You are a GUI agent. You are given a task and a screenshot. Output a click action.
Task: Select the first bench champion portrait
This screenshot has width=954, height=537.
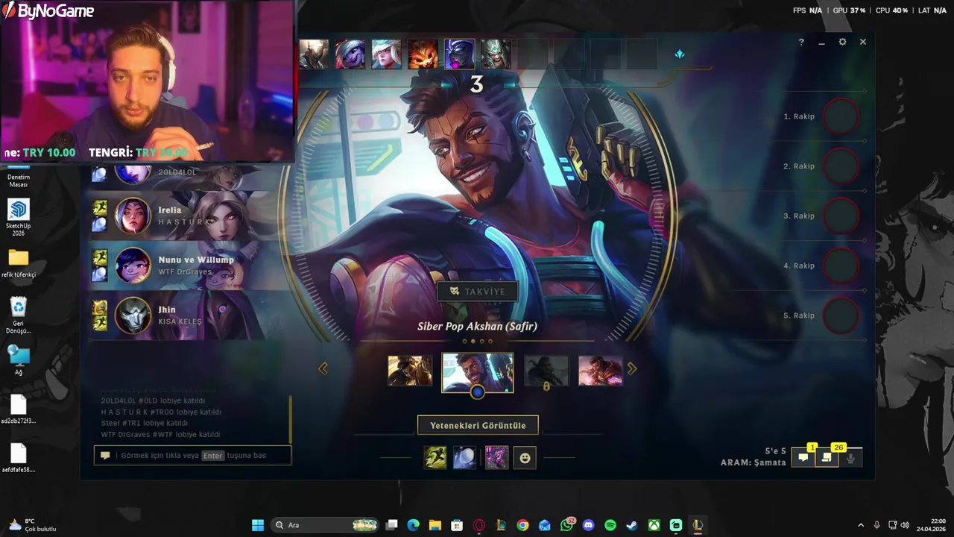click(314, 54)
